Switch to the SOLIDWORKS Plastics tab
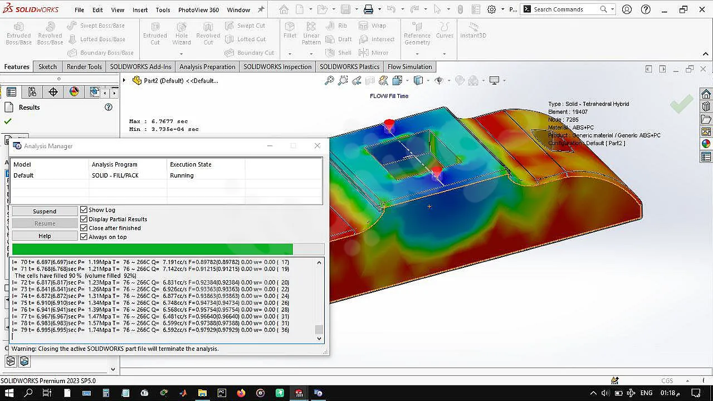This screenshot has height=401, width=713. click(x=349, y=67)
